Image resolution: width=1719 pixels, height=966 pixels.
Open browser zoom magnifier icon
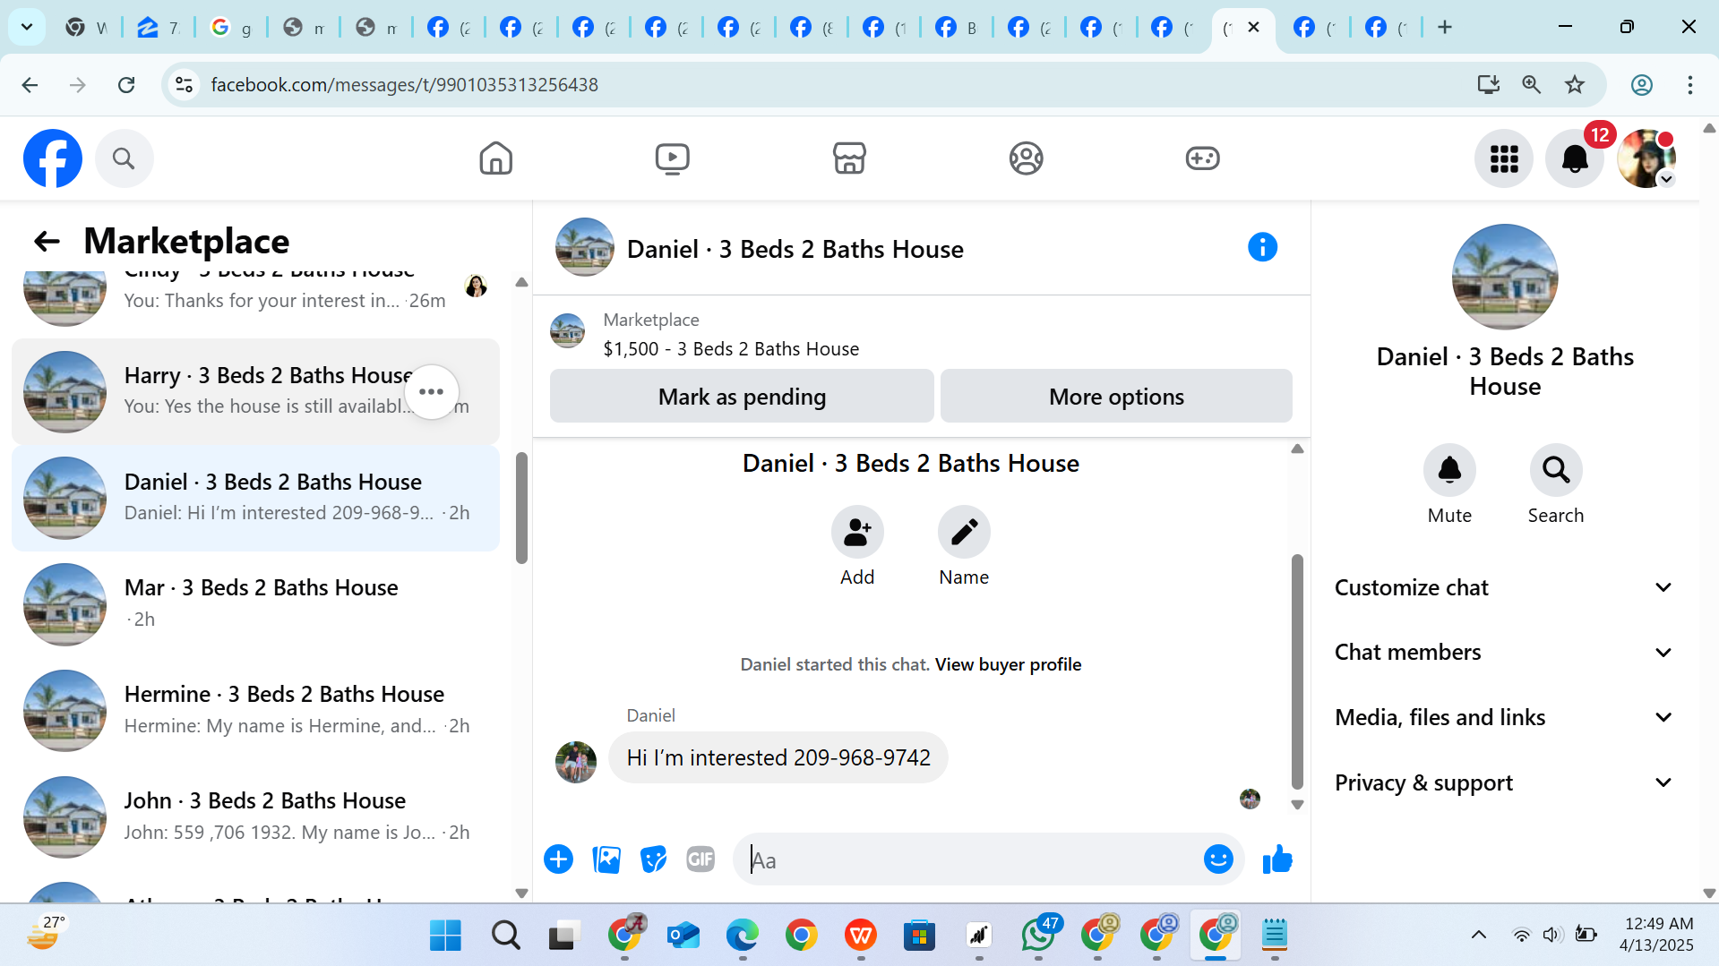(1531, 84)
